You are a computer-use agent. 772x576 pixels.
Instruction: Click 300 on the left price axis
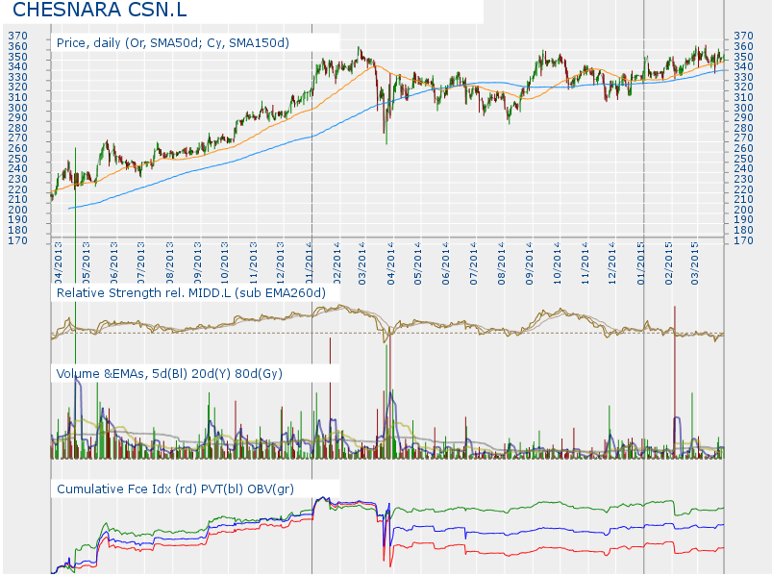17,108
